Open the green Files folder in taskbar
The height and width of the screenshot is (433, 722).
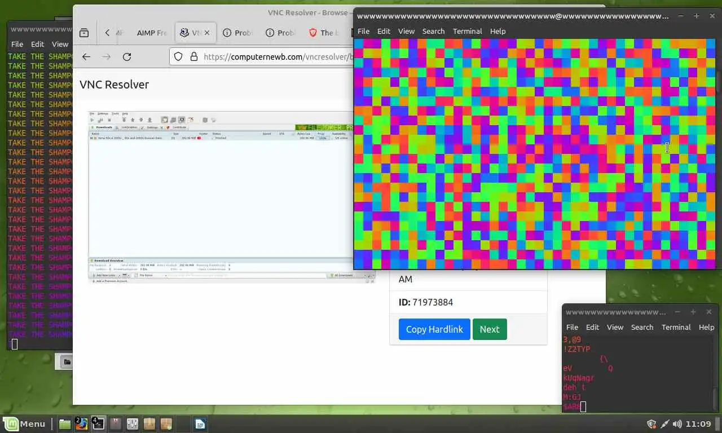click(65, 424)
